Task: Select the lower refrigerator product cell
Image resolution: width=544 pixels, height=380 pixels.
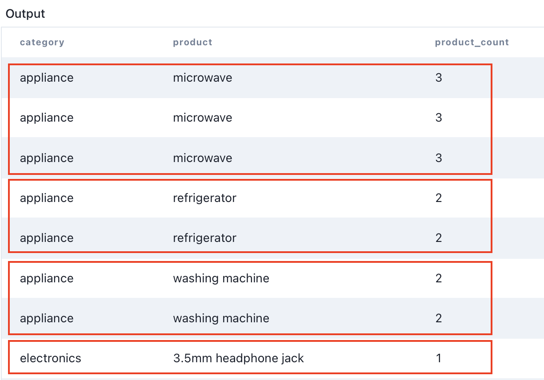Action: pos(204,238)
